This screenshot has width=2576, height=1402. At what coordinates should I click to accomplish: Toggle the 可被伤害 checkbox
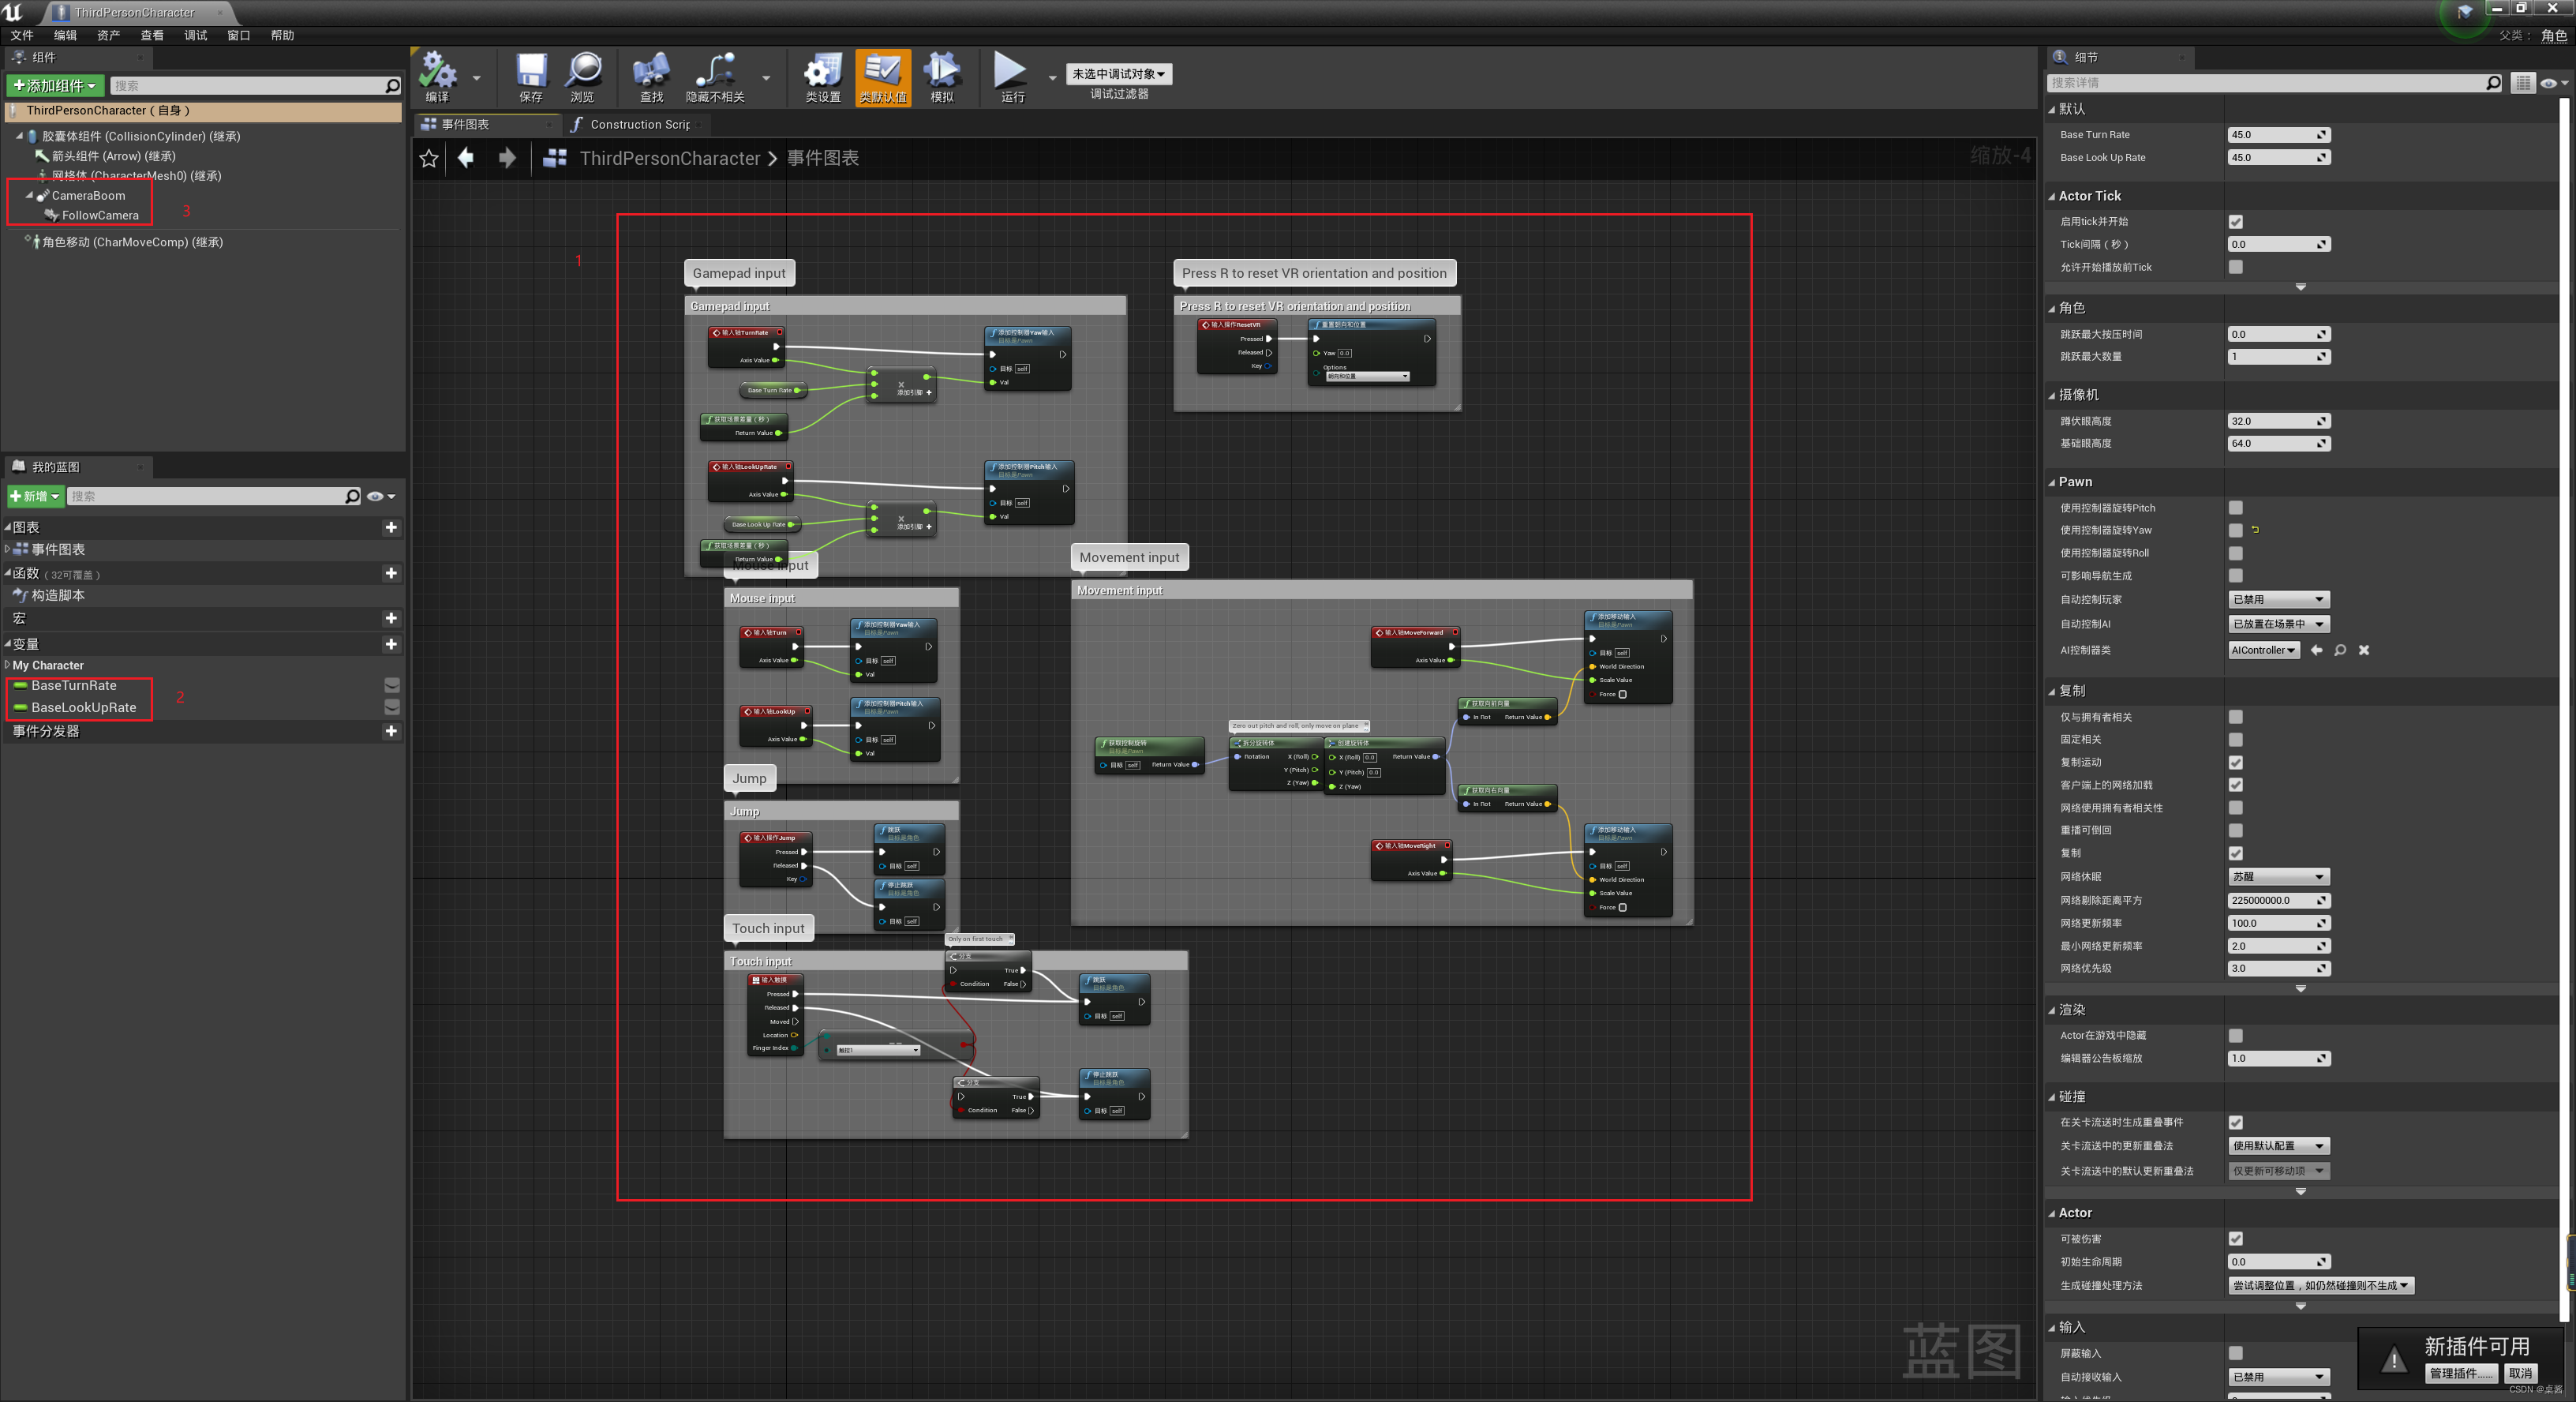point(2235,1239)
